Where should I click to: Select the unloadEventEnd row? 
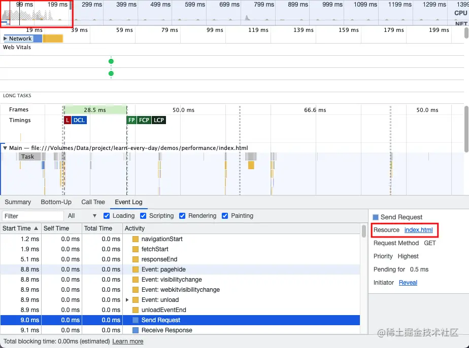(180, 310)
